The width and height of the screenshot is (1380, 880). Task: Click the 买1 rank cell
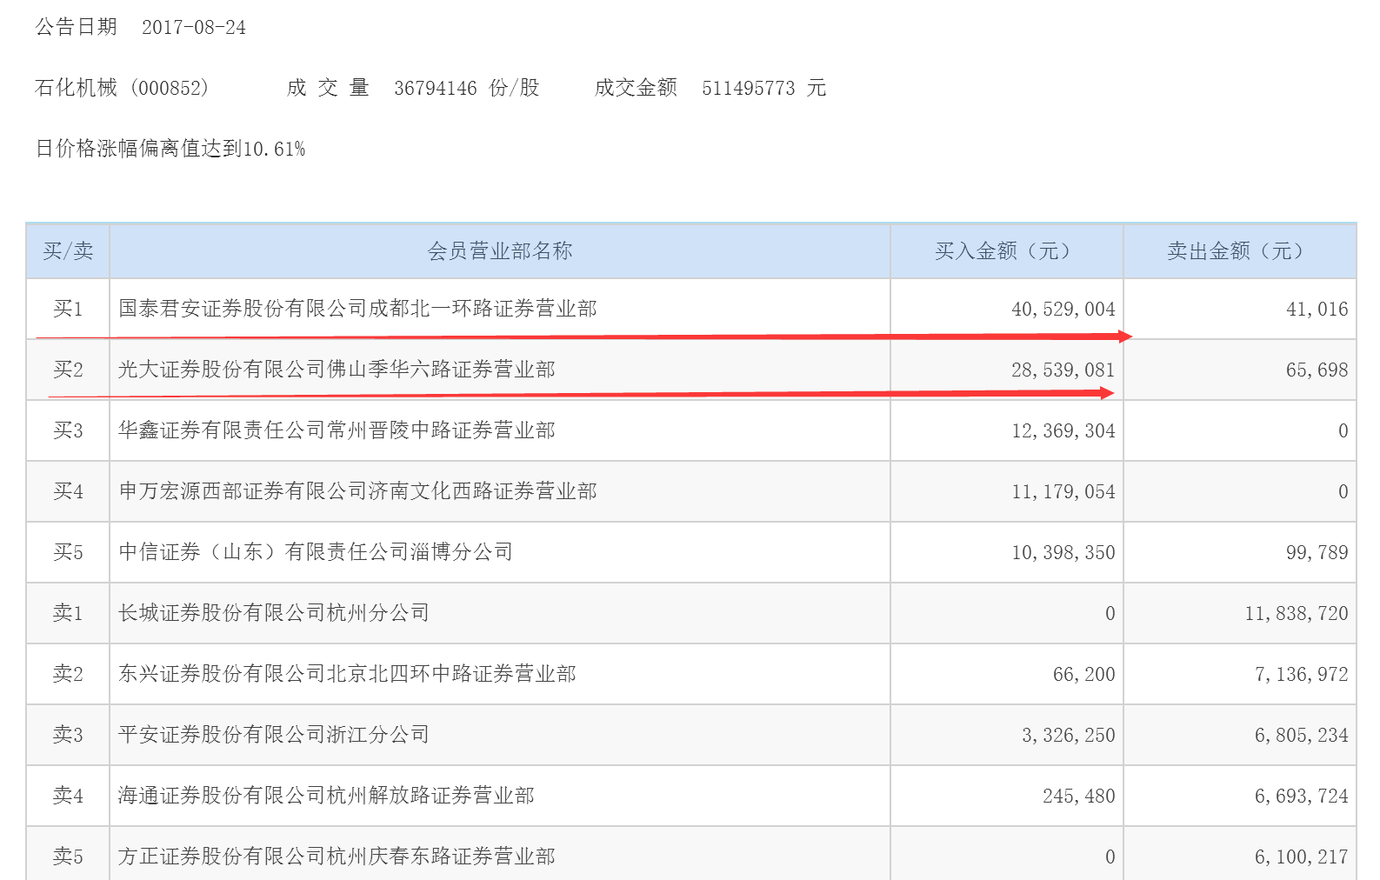click(x=68, y=309)
